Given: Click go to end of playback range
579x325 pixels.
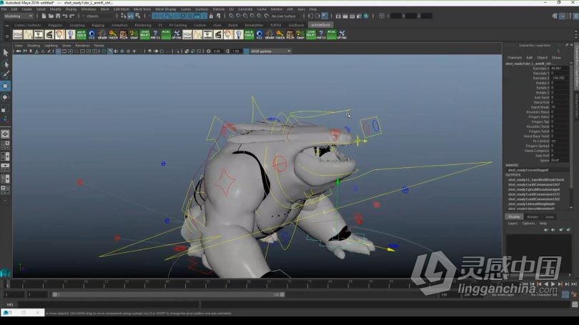Looking at the screenshot, I should click(x=574, y=284).
